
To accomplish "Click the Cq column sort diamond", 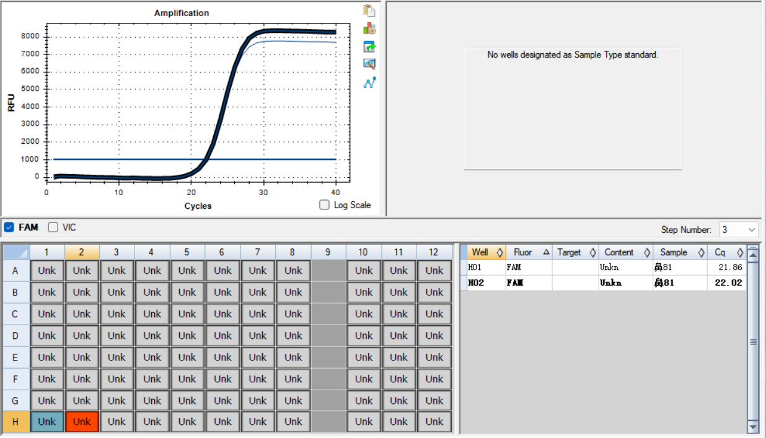I will pos(739,252).
